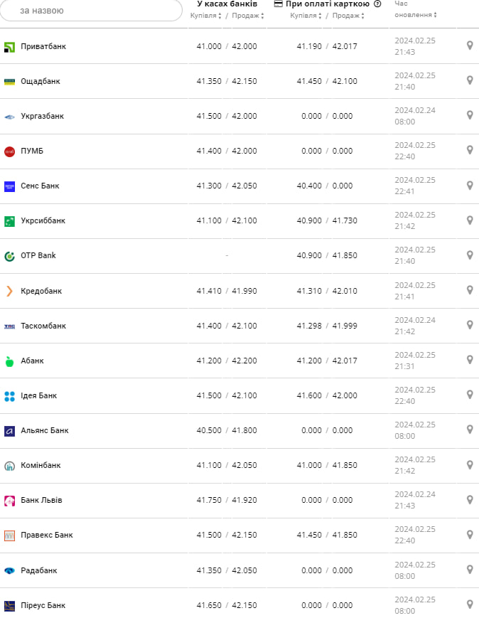This screenshot has height=618, width=479.
Task: Open location pin for Піреус Банк
Action: tap(470, 604)
